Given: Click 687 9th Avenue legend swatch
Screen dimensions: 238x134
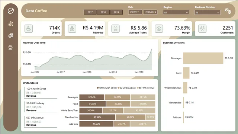Looking at the screenshot, I should tap(138, 88).
